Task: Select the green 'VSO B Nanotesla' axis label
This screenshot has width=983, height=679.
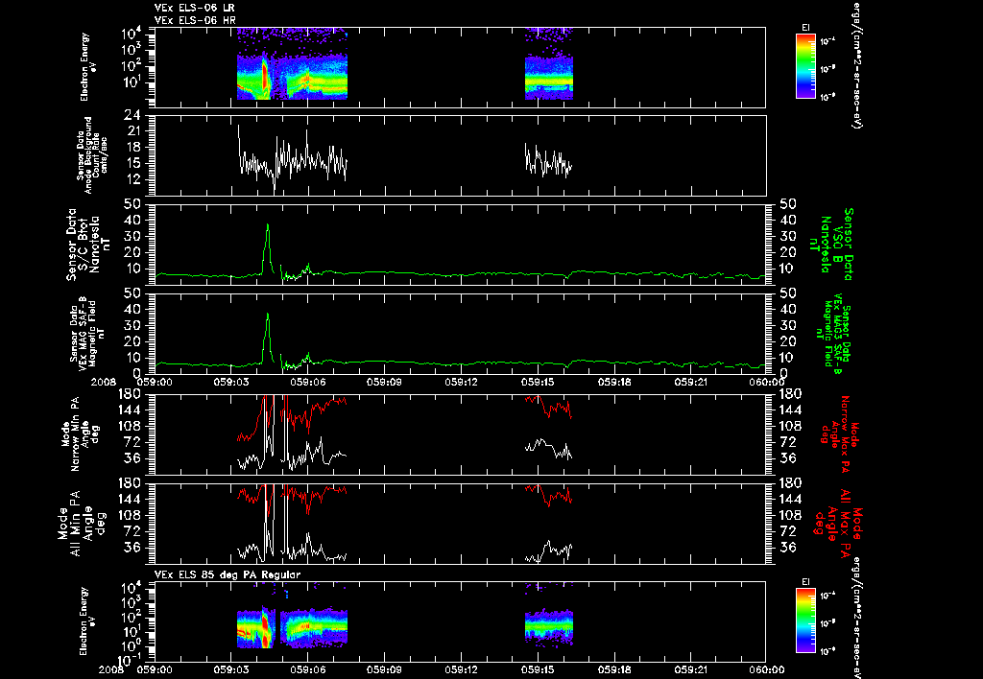Action: 832,245
